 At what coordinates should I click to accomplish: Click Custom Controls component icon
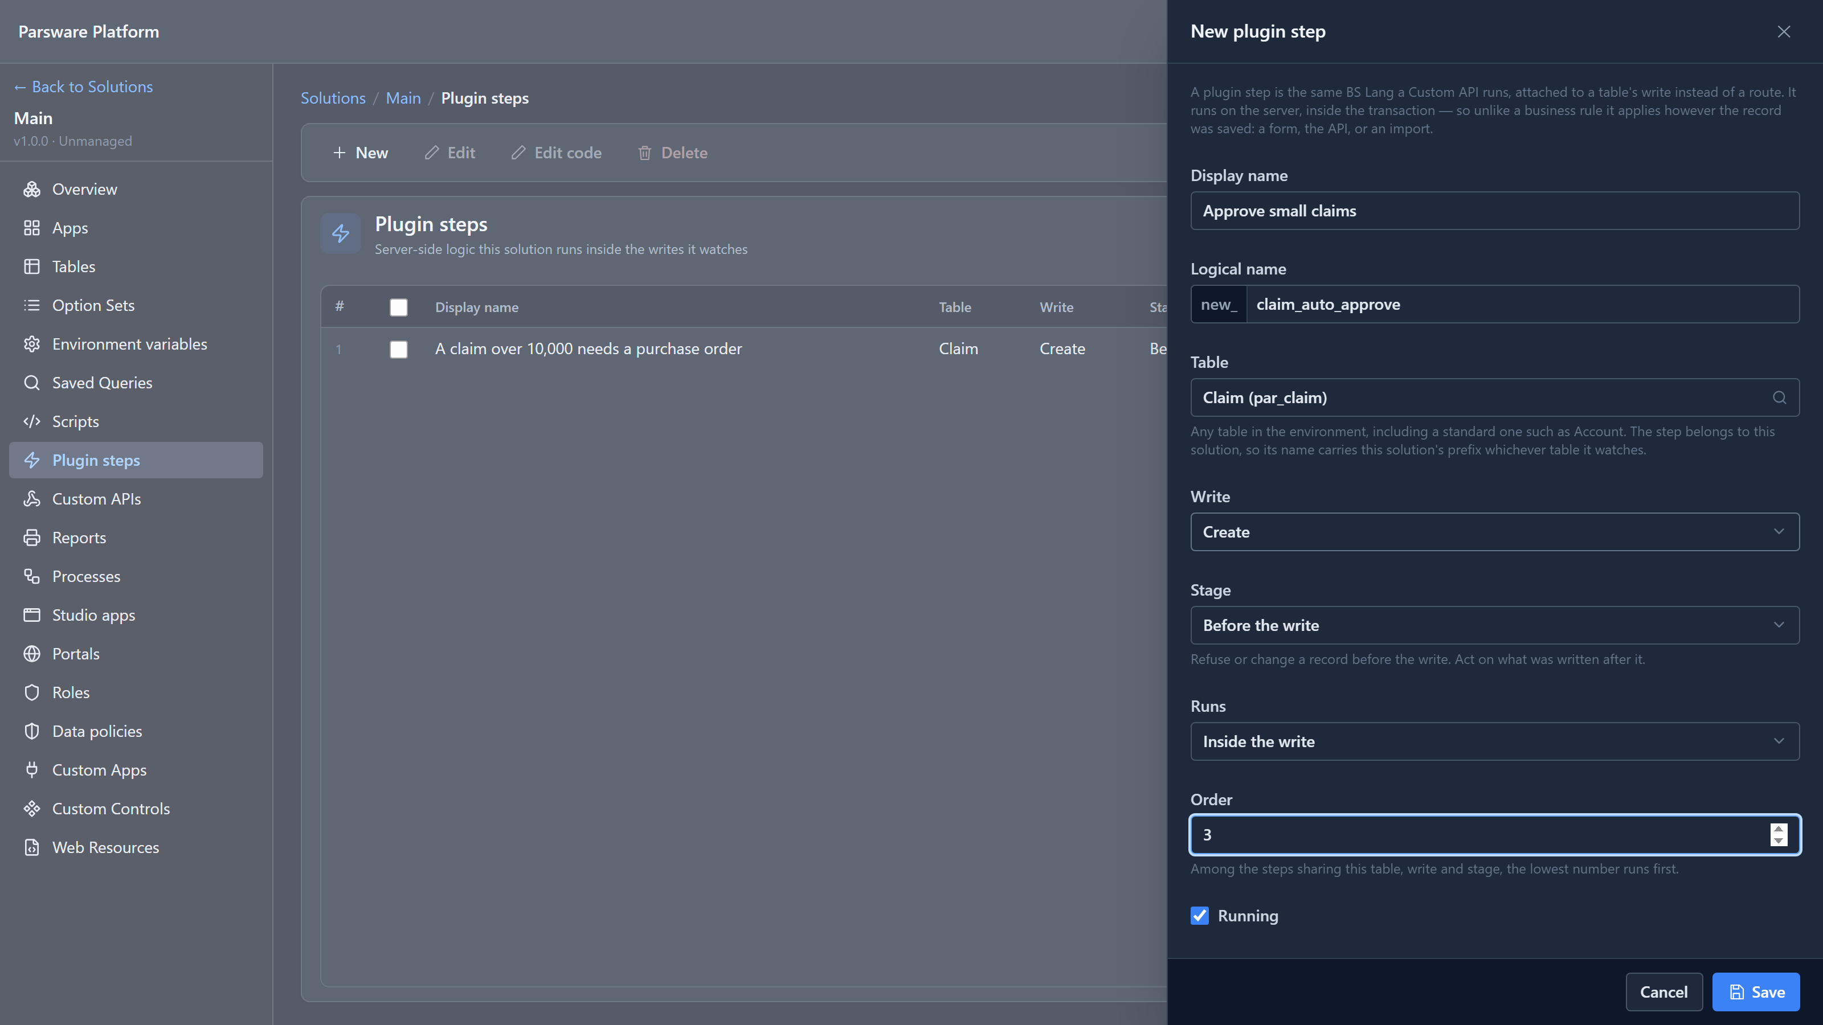(32, 809)
